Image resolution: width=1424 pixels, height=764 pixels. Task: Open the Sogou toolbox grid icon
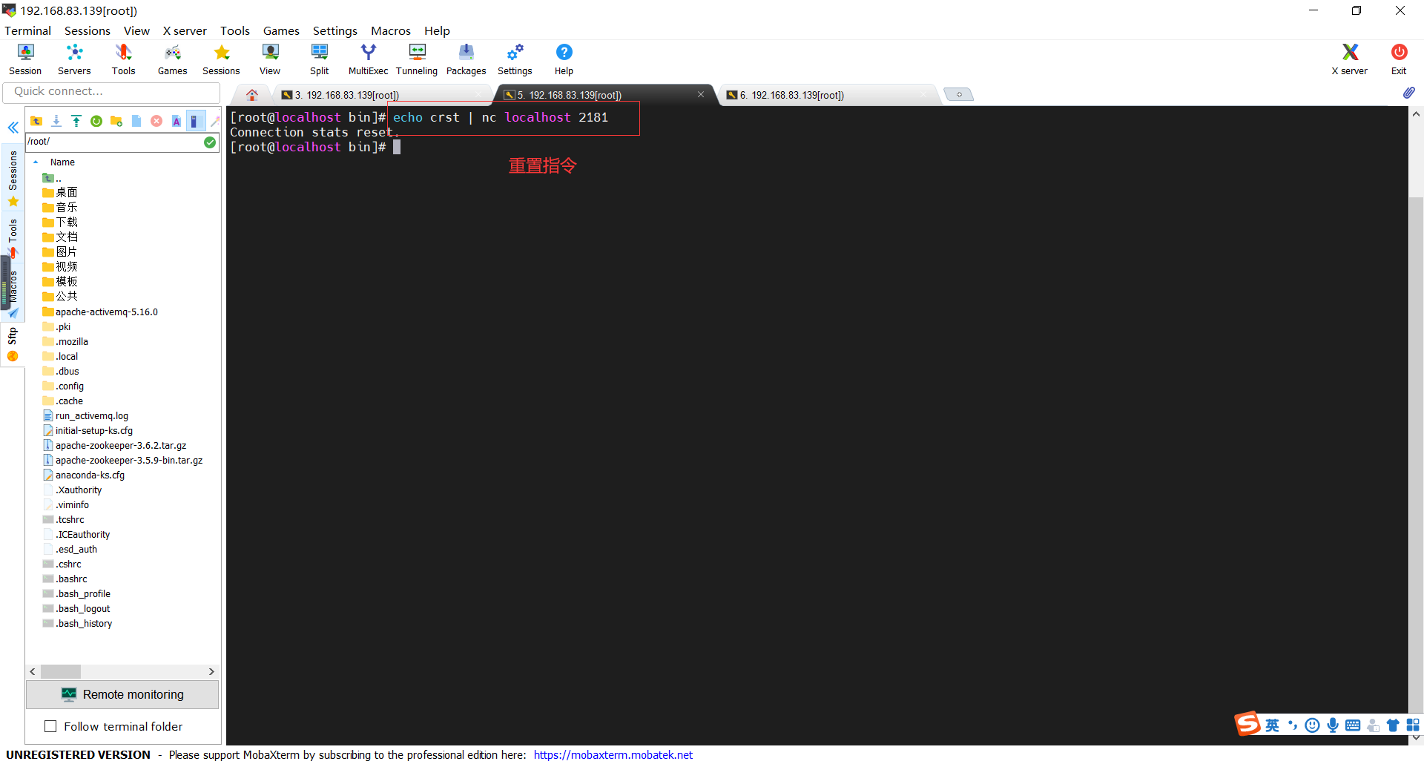coord(1413,725)
